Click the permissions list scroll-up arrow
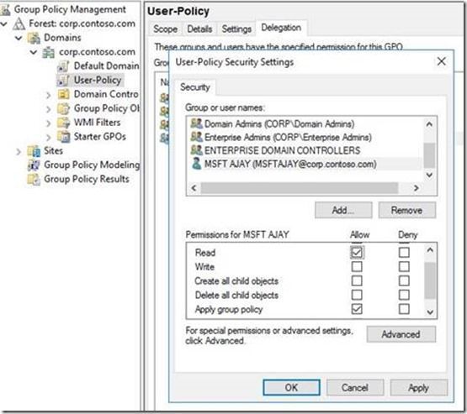The width and height of the screenshot is (467, 414). pyautogui.click(x=430, y=250)
